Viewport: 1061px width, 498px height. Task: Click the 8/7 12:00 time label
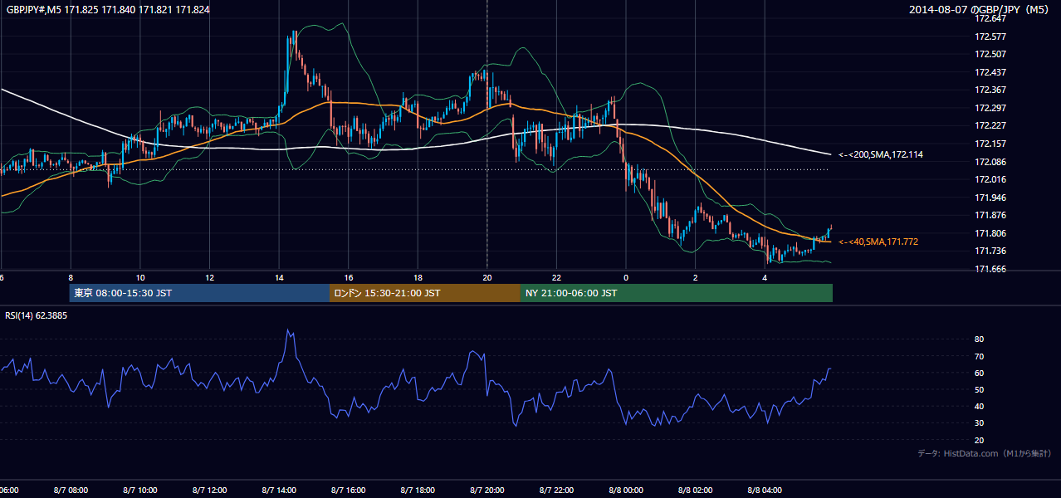tap(209, 490)
